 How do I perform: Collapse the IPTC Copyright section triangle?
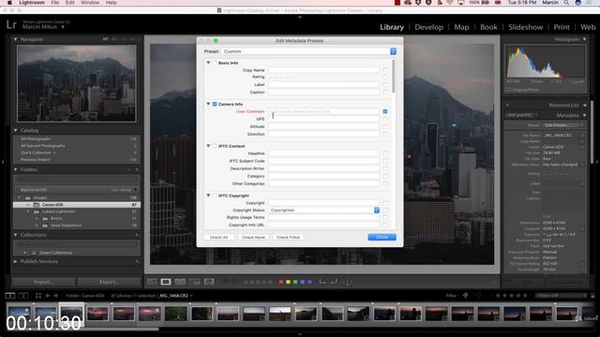[208, 196]
